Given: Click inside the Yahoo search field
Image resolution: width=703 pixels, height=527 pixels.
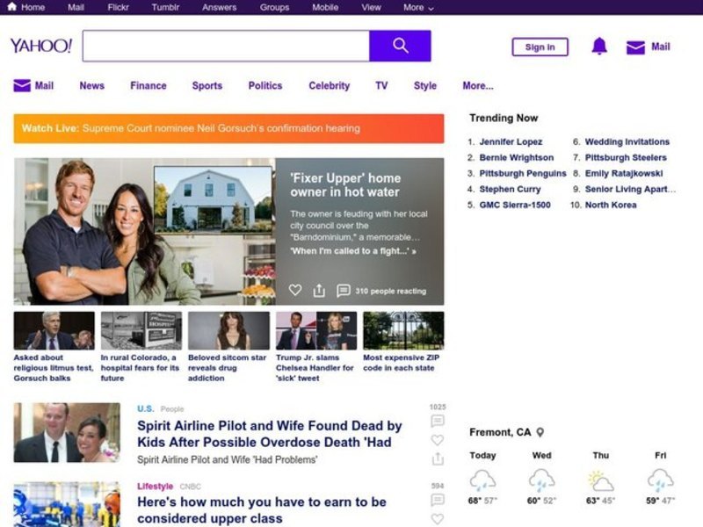Looking at the screenshot, I should click(226, 46).
